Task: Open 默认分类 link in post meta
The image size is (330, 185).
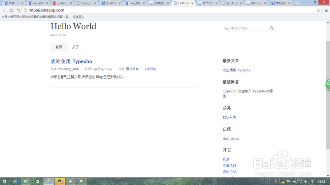Action: point(132,69)
